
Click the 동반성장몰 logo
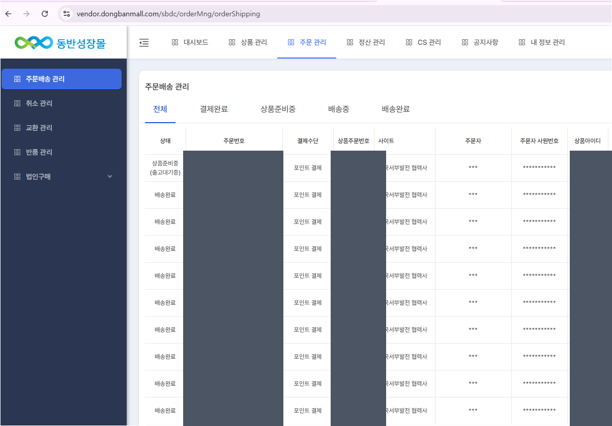click(60, 43)
